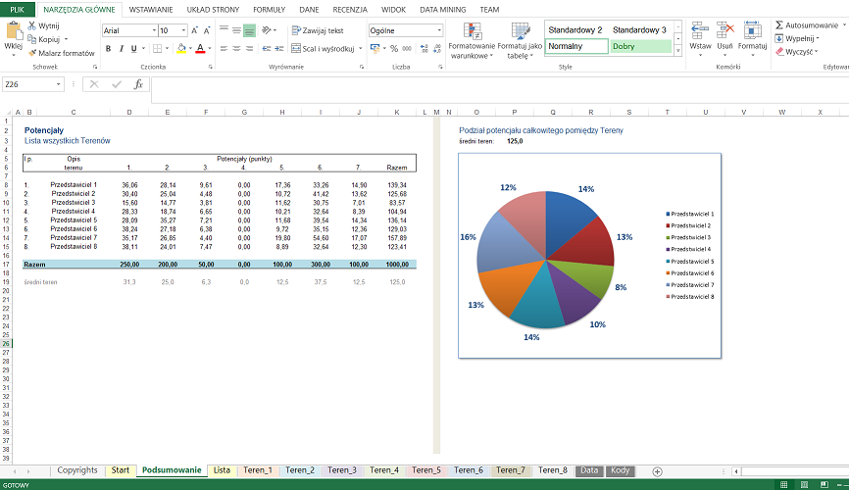Select the Przedstawiciel 1 legend entry
This screenshot has height=490, width=849.
[x=690, y=214]
